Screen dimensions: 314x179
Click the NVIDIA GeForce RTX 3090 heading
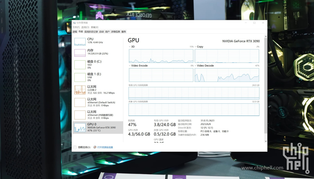pos(241,41)
